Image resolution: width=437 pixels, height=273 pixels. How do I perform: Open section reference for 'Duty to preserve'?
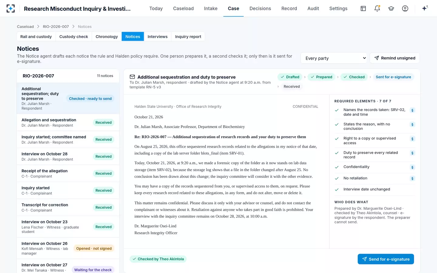click(x=412, y=153)
